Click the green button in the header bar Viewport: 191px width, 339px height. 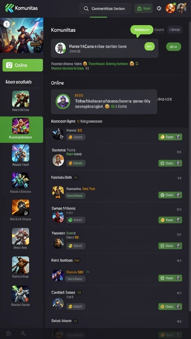(x=144, y=8)
